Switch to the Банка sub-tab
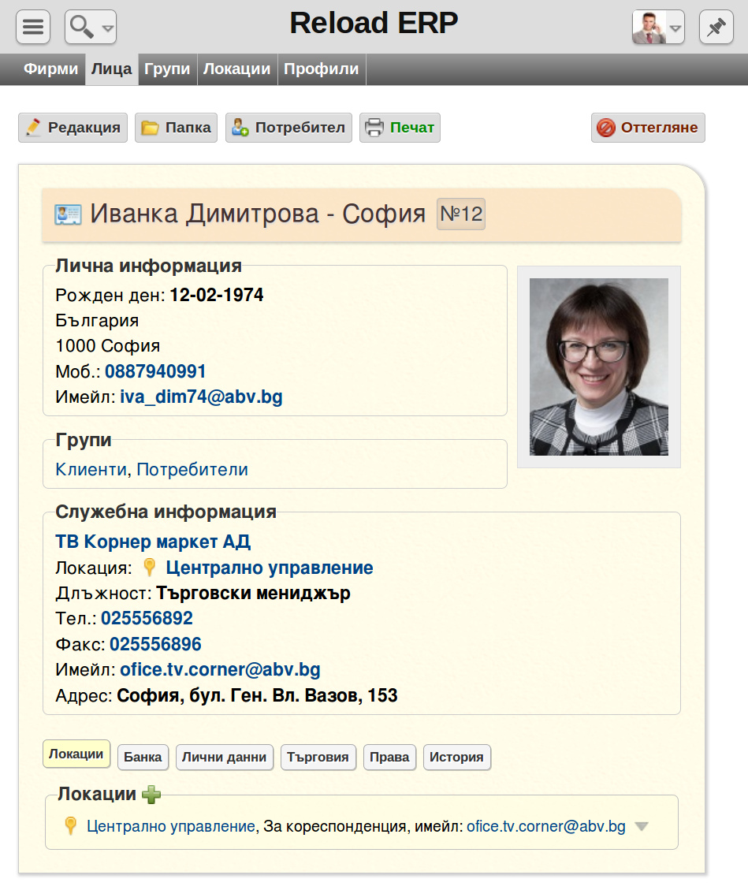The image size is (748, 890). (x=143, y=758)
